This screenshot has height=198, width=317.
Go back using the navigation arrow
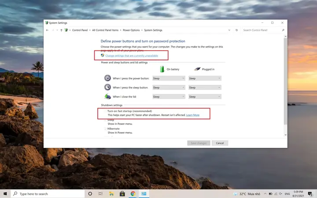47,30
